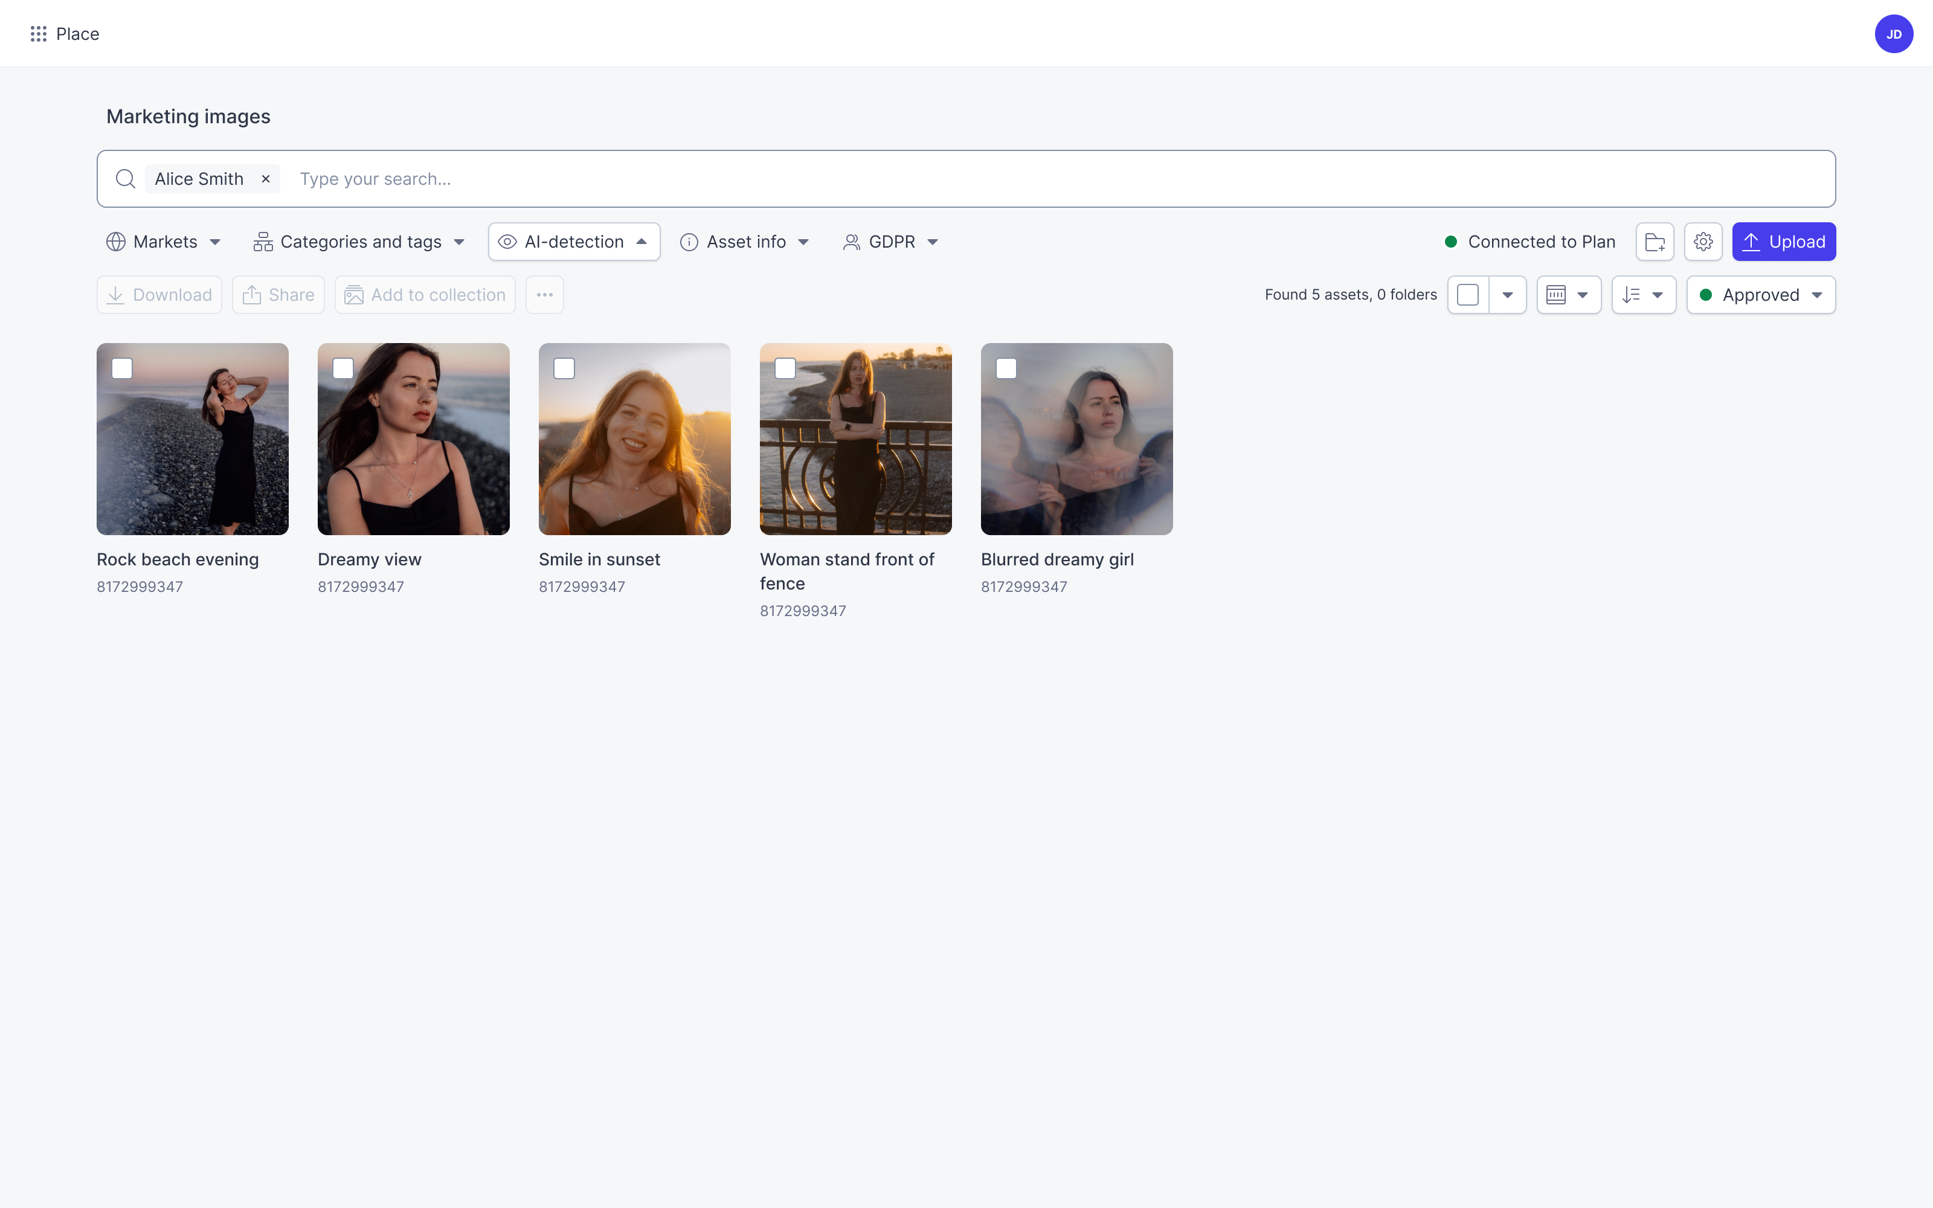Viewport: 1933px width, 1208px height.
Task: Click the Download icon button
Action: point(116,294)
